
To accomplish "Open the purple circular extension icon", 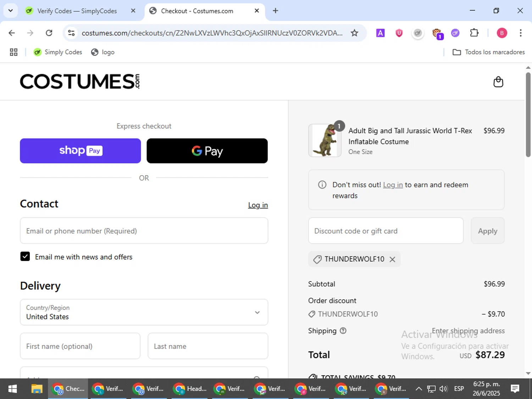I will coord(455,33).
